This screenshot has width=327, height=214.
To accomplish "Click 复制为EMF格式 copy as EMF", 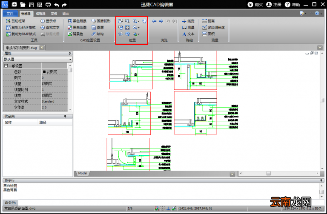I will 21,28.
